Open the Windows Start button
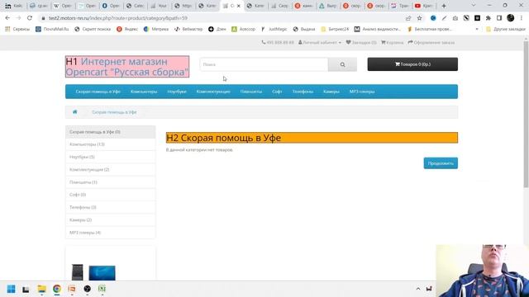Image resolution: width=529 pixels, height=297 pixels. pos(11,289)
